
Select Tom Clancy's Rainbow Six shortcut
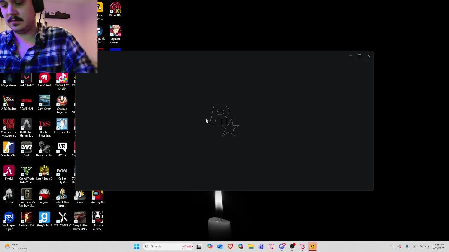point(26,198)
